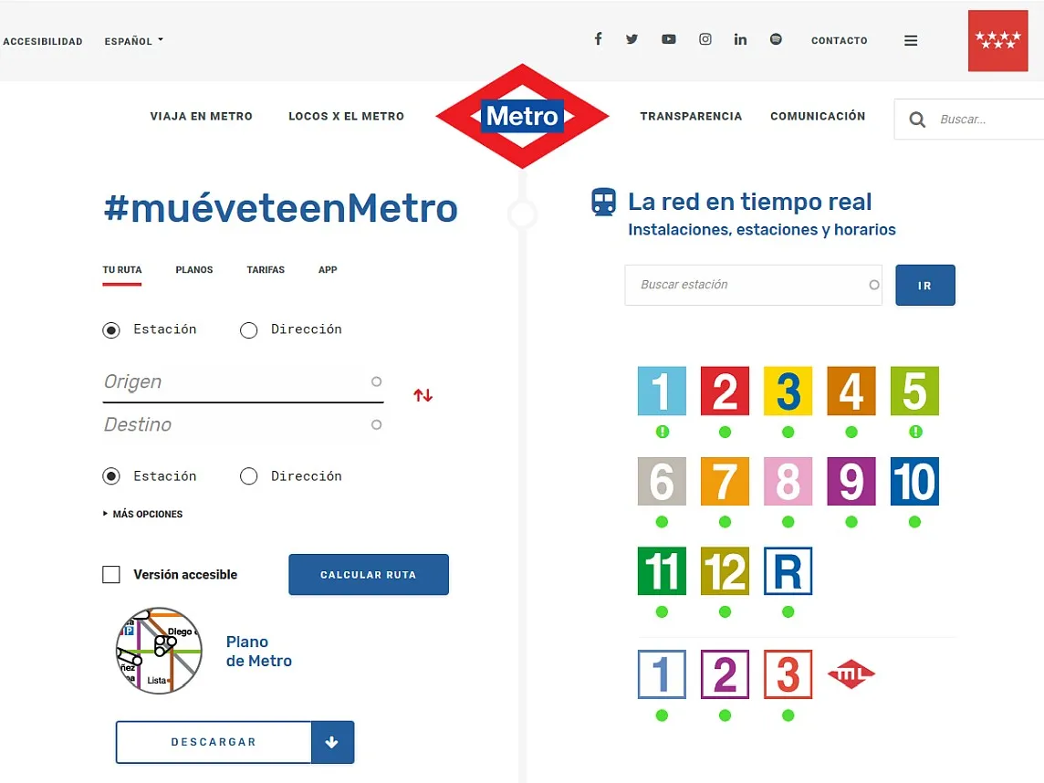Select metro Line 1 light-blue icon

[662, 391]
